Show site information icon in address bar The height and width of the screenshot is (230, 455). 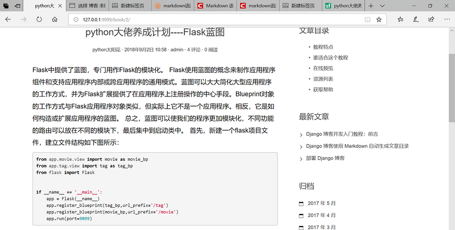[76, 19]
